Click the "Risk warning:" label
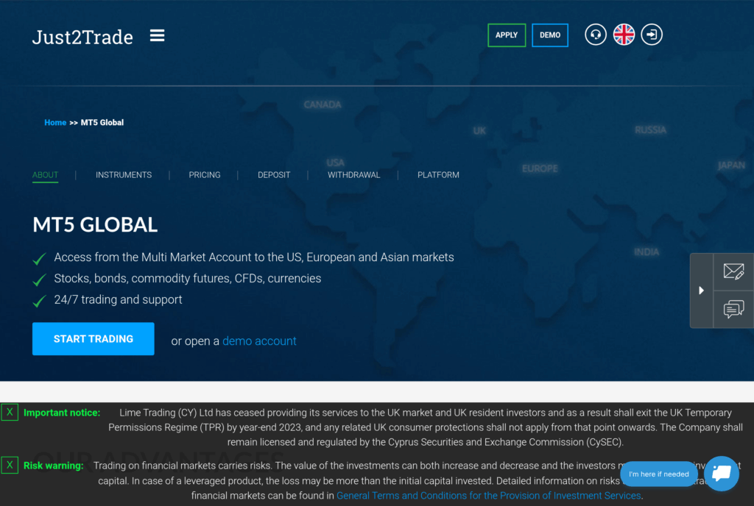754x506 pixels. click(53, 466)
